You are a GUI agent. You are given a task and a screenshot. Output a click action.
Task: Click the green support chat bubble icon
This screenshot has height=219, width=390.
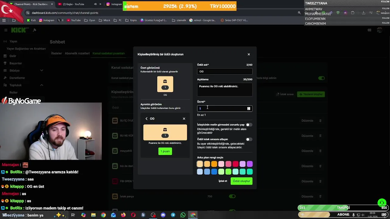pyautogui.click(x=382, y=203)
